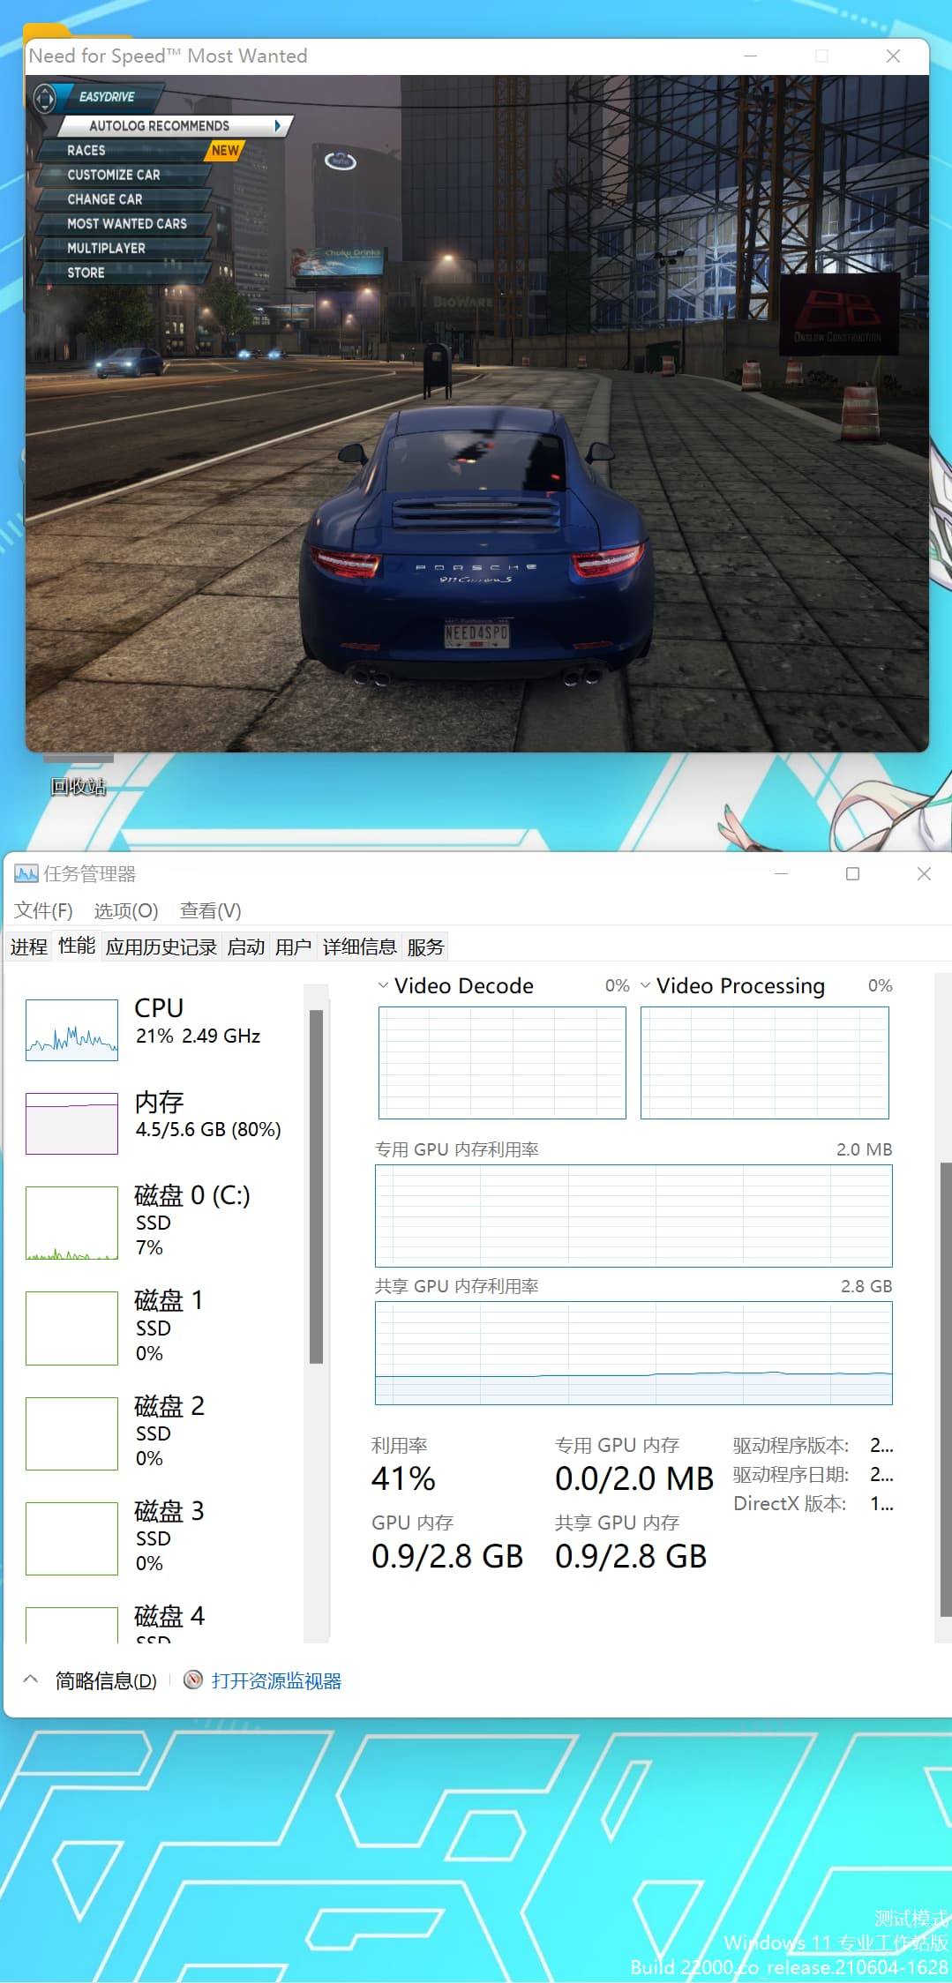Maximize the Task Manager window

[x=852, y=873]
